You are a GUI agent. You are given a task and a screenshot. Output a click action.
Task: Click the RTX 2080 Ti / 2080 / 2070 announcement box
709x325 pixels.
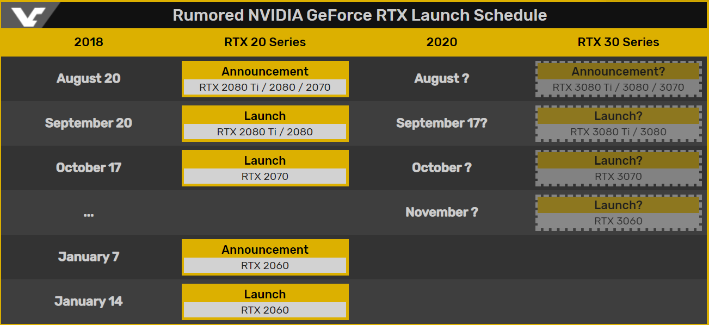tap(265, 79)
